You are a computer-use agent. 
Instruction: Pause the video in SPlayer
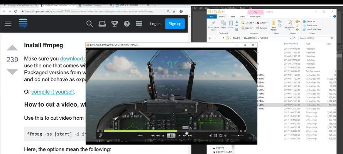click(171, 136)
